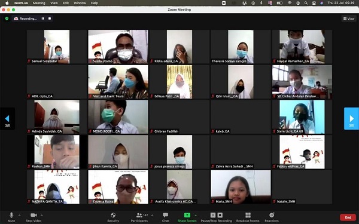Open the Window menu
Screen dimensions: 359x224
pos(80,3)
